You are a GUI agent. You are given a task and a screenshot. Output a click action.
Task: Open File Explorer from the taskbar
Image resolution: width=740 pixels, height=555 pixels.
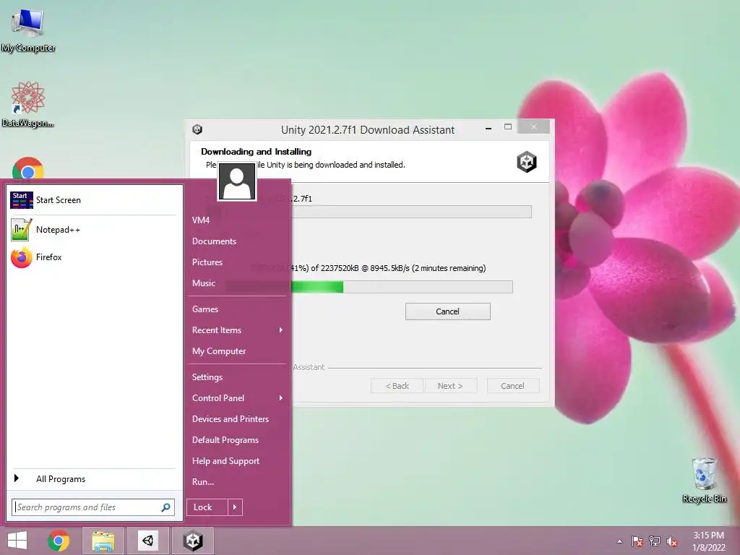pos(103,541)
